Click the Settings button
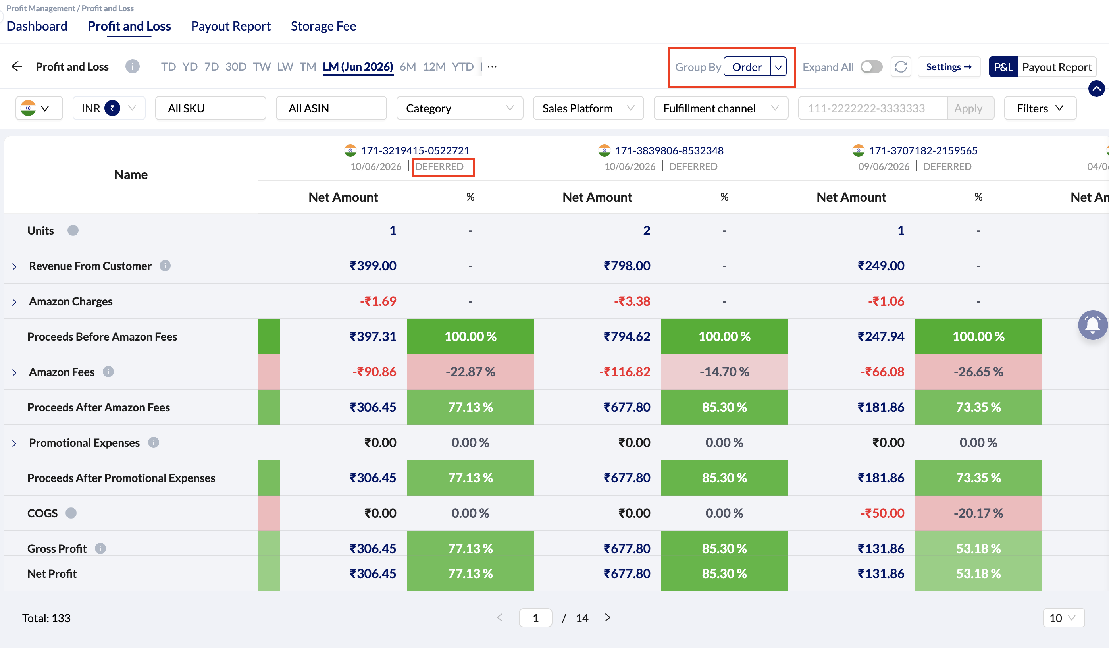 949,67
